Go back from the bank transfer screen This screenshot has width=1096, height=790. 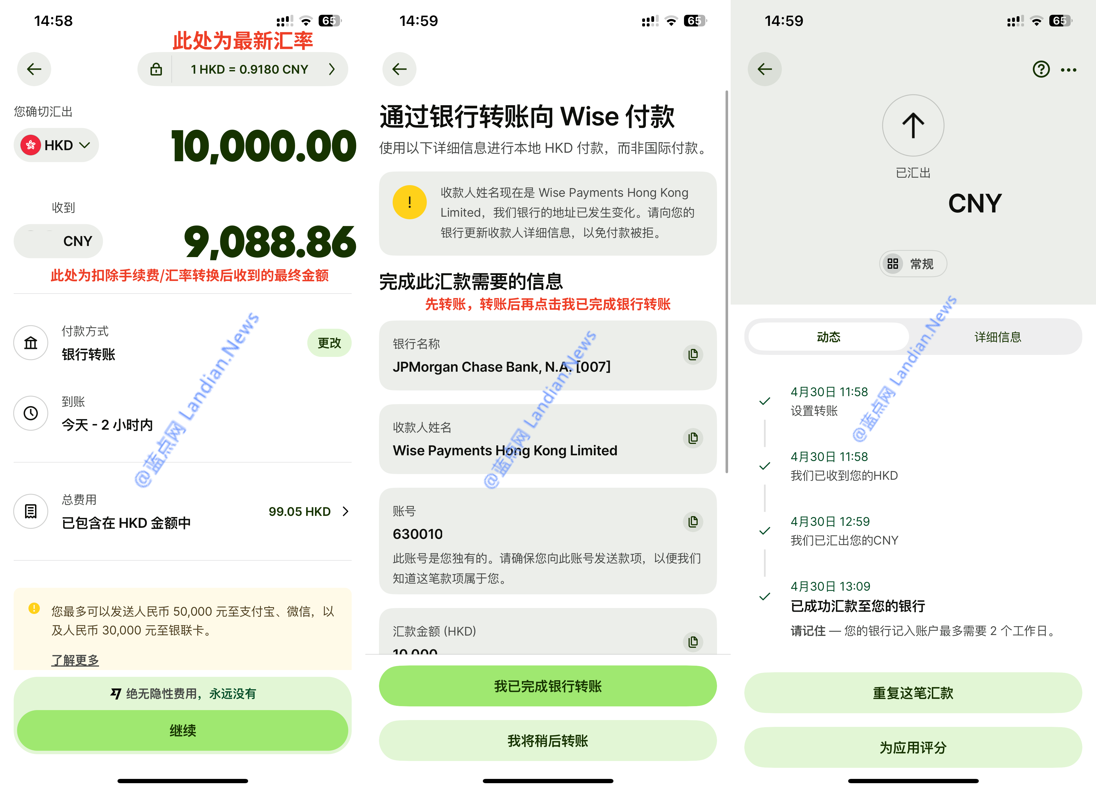point(400,69)
